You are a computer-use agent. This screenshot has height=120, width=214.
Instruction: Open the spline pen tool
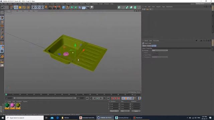[68, 7]
